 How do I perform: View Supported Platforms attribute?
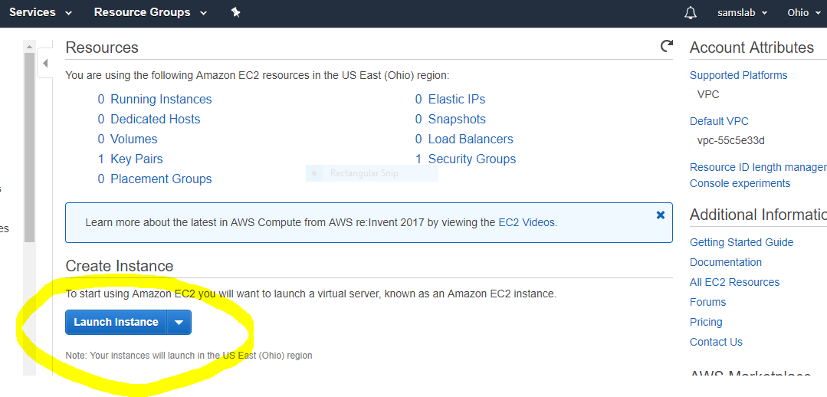tap(738, 75)
